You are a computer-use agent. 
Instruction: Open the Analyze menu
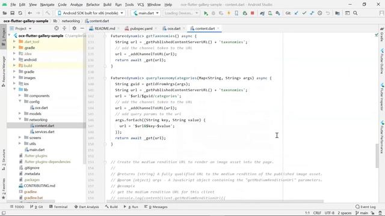(x=76, y=4)
